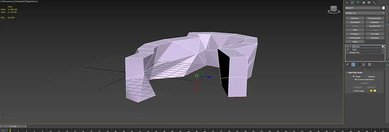Expand the Editable Poly stack entry
The height and width of the screenshot is (132, 389).
click(x=347, y=52)
